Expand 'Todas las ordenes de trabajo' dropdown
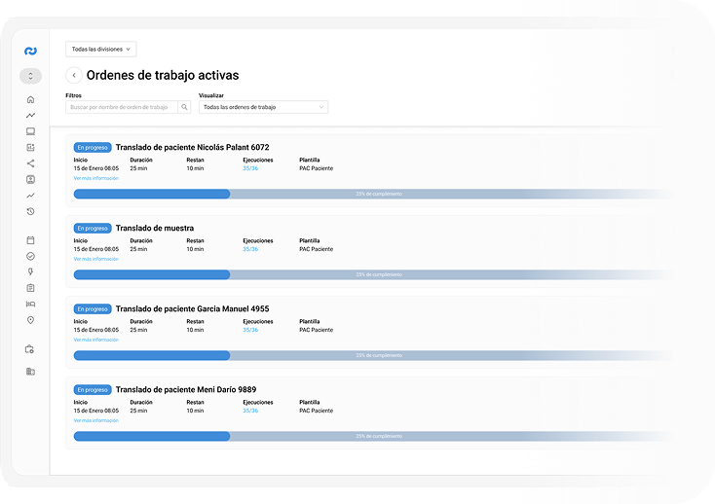The width and height of the screenshot is (715, 504). pyautogui.click(x=263, y=107)
